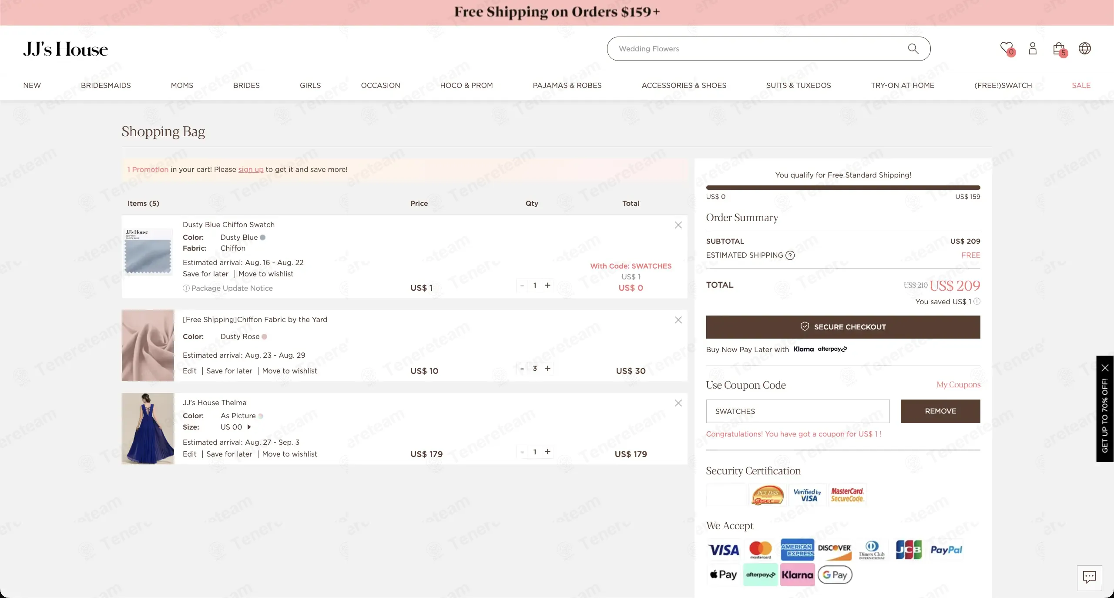This screenshot has width=1114, height=598.
Task: Open the OCCASION menu
Action: [380, 85]
